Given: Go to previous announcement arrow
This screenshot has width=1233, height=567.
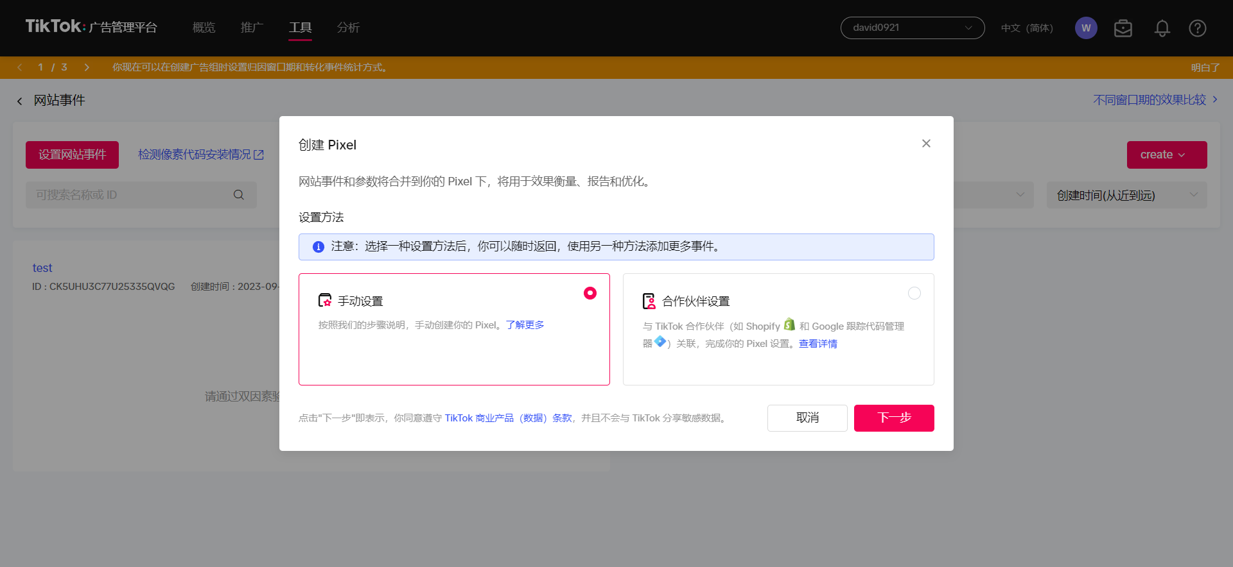Looking at the screenshot, I should pyautogui.click(x=20, y=67).
